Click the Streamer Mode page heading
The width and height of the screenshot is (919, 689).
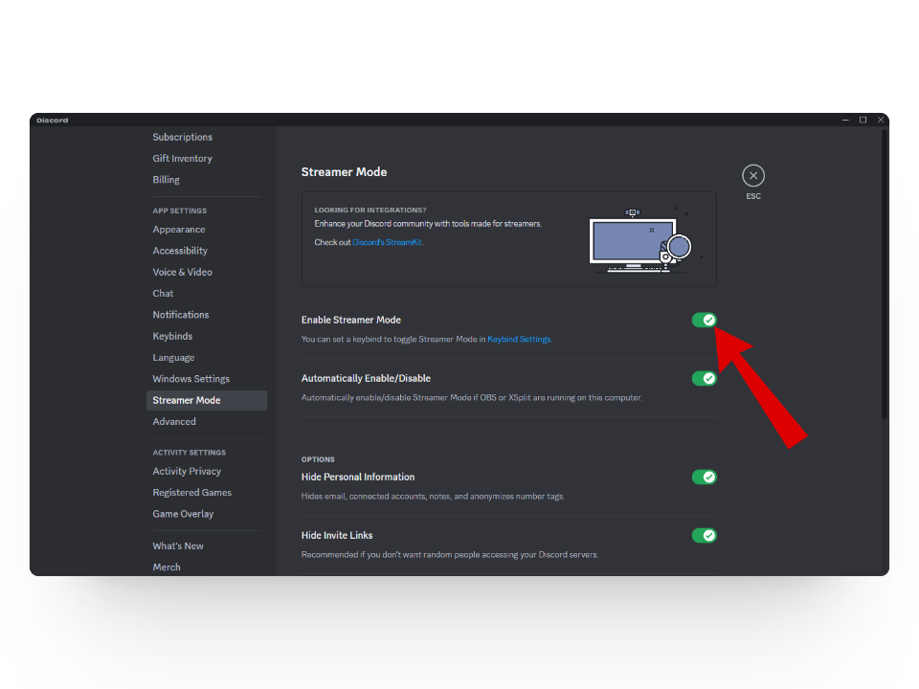[344, 172]
